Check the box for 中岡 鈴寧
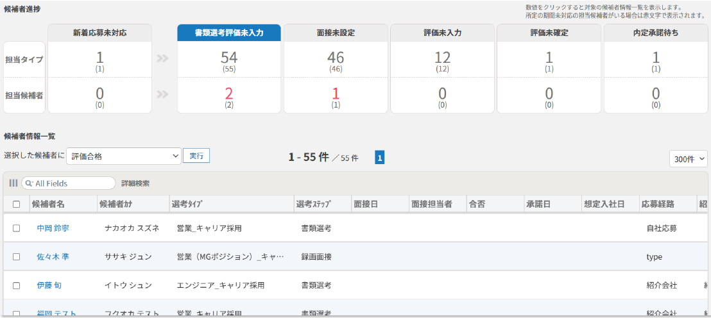Screen dimensions: 711x318 pos(17,228)
